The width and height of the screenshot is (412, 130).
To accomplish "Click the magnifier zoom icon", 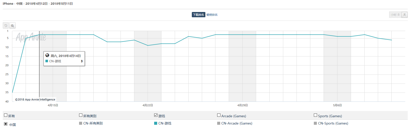I will pyautogui.click(x=12, y=25).
